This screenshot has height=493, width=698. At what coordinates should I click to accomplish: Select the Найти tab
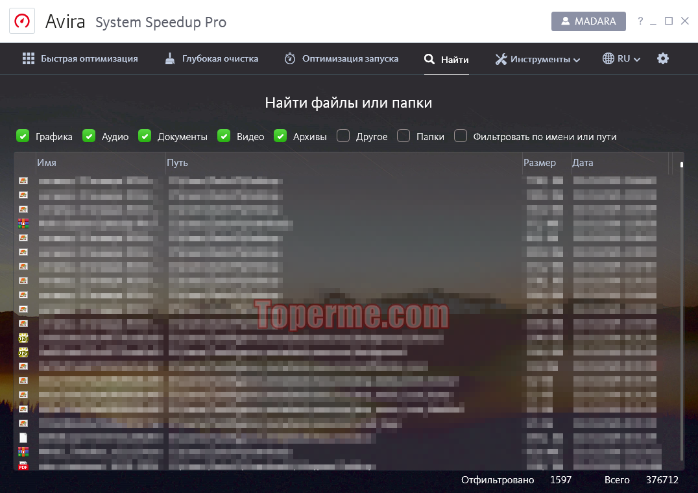coord(446,59)
